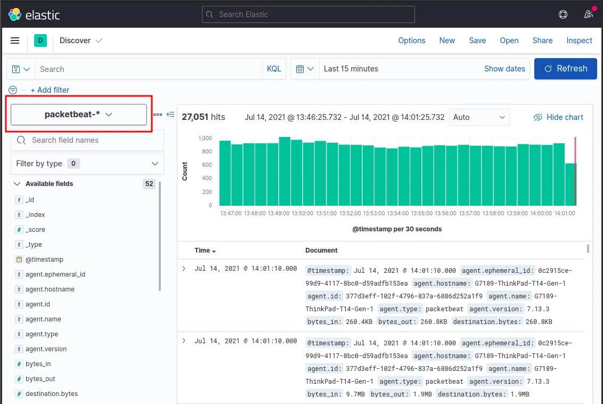The width and height of the screenshot is (603, 404).
Task: Click the KQL query Search field
Action: click(149, 69)
